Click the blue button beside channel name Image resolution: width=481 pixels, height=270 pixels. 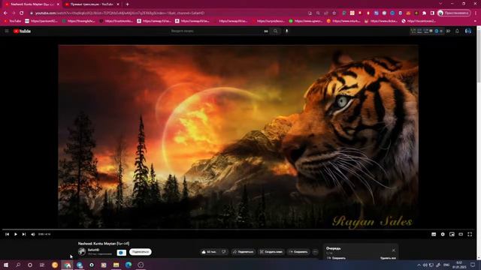point(122,253)
